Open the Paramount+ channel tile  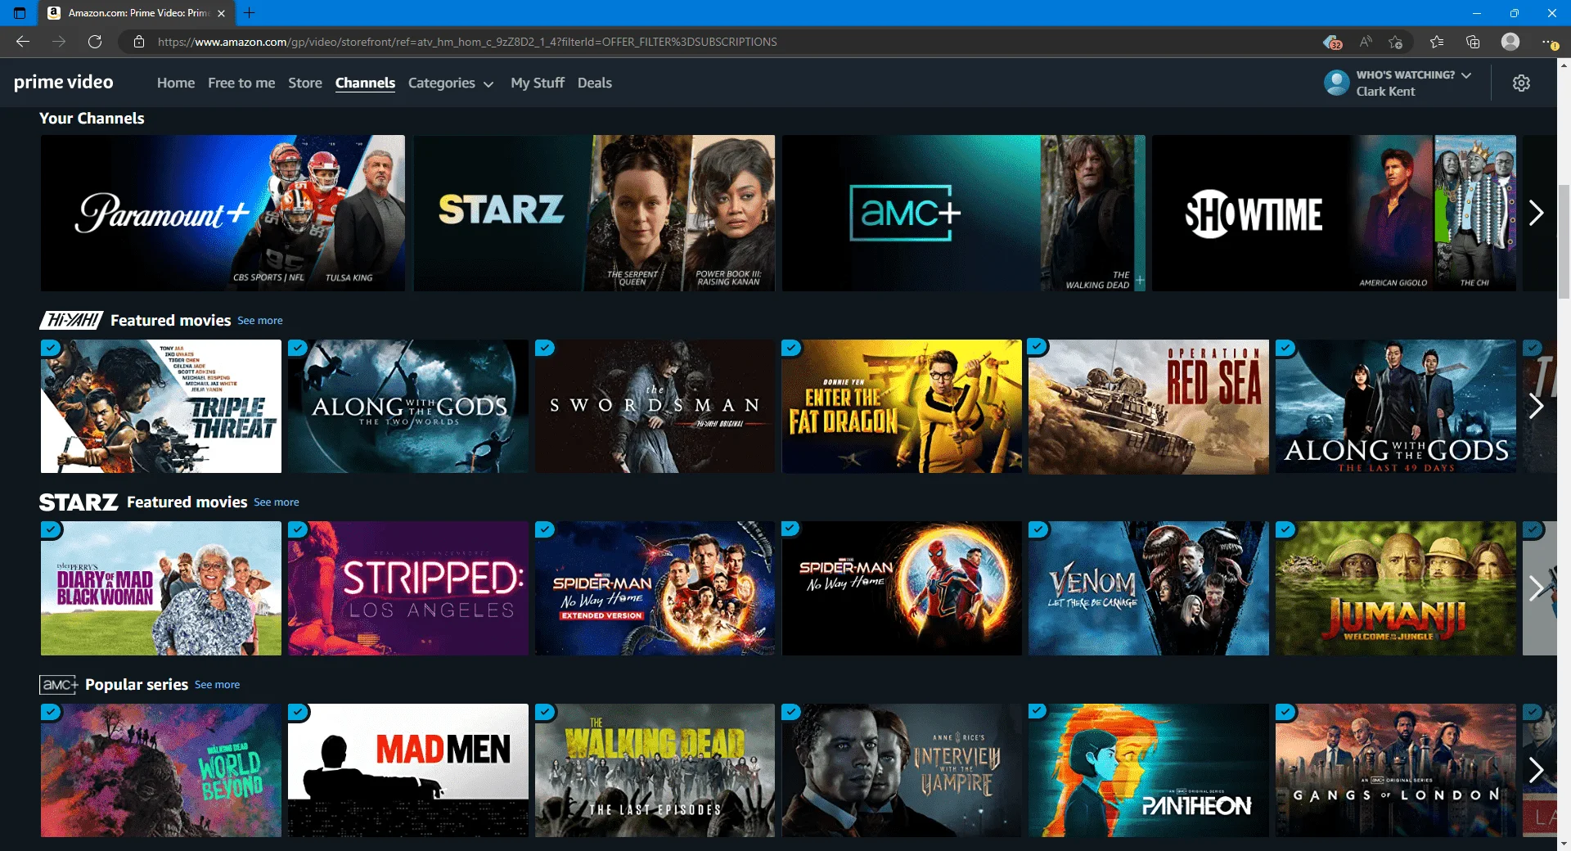tap(223, 213)
